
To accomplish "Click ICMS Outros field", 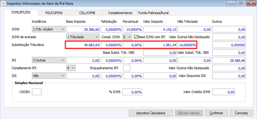I will click(229, 30).
